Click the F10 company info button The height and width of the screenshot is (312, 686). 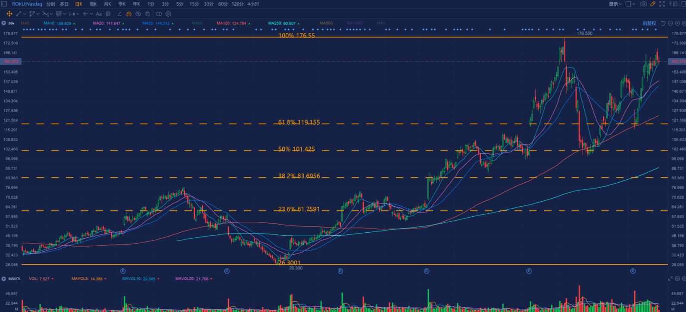(674, 4)
